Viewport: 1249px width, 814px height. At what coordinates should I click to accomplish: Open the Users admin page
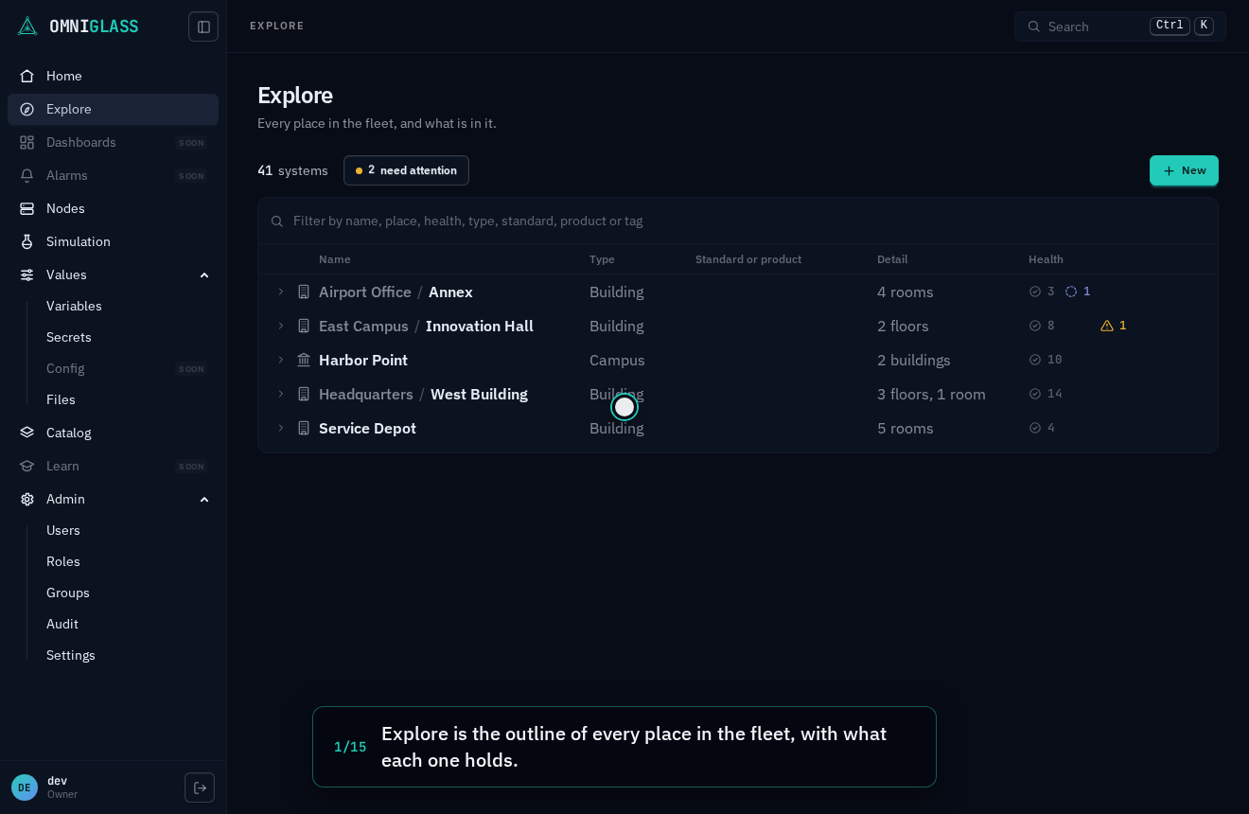pos(63,530)
